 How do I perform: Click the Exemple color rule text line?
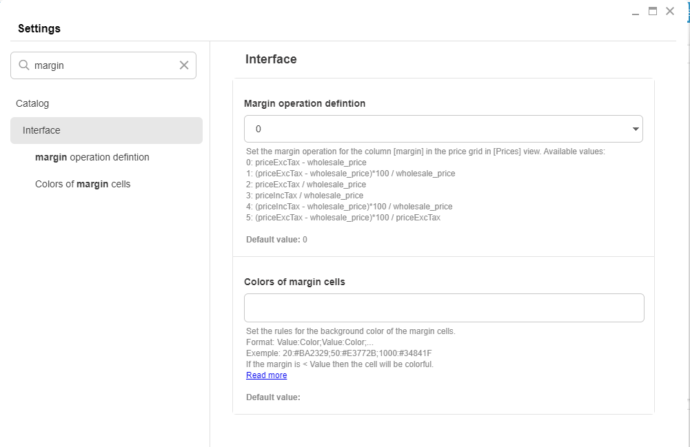click(338, 353)
